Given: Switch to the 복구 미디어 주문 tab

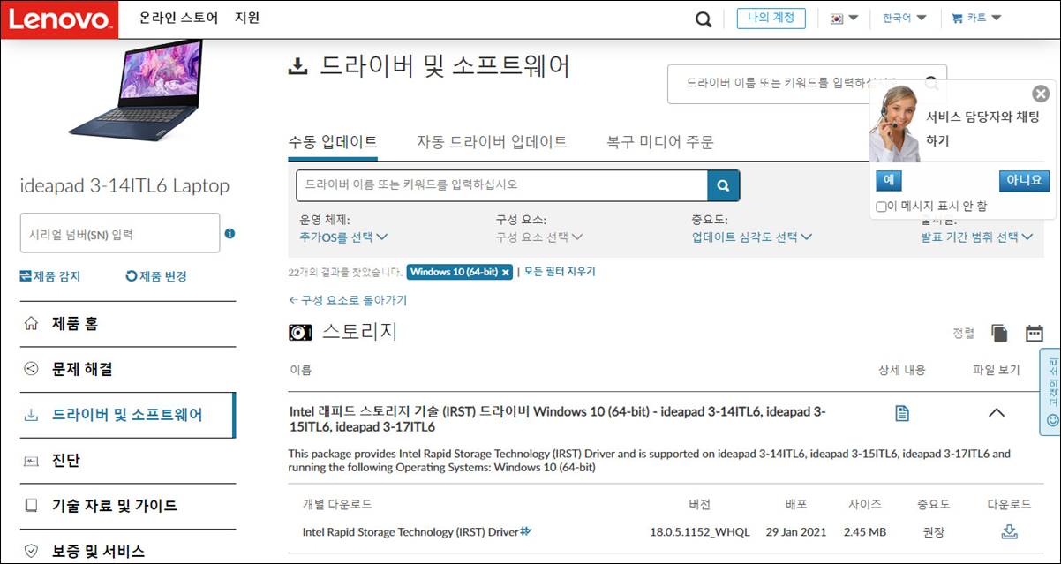Looking at the screenshot, I should pyautogui.click(x=660, y=142).
